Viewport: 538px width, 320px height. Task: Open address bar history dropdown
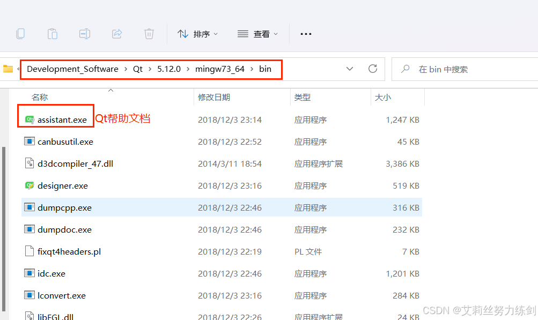(350, 69)
